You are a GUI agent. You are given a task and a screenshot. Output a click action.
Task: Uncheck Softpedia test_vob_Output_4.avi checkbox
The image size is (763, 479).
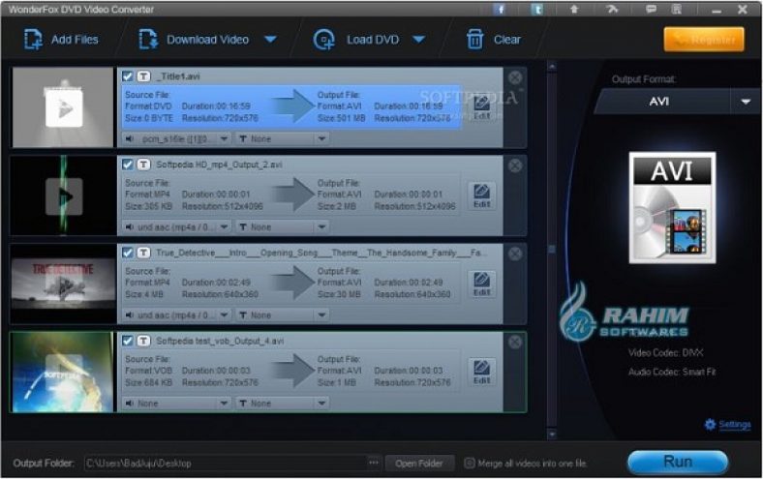coord(128,341)
